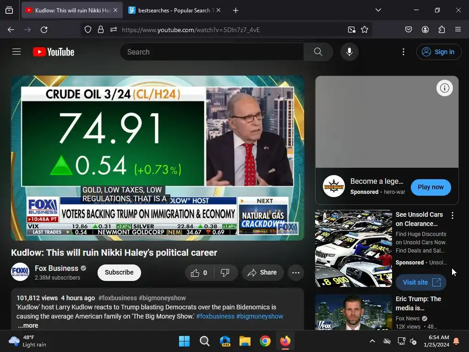Open #bigmoneyshow hashtag in description
This screenshot has height=352, width=469.
pyautogui.click(x=260, y=316)
